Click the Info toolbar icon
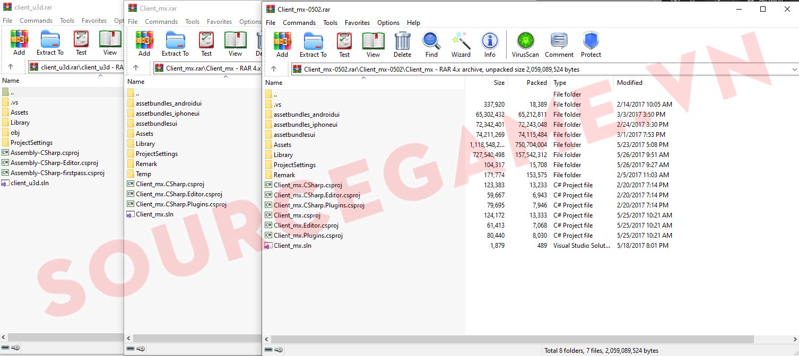This screenshot has width=799, height=356. pos(490,45)
